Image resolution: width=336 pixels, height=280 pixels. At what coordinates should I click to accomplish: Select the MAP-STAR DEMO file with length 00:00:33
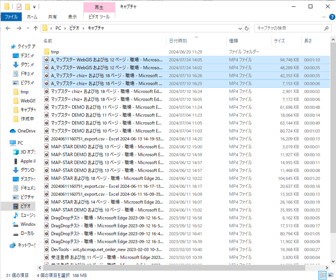tap(186, 210)
